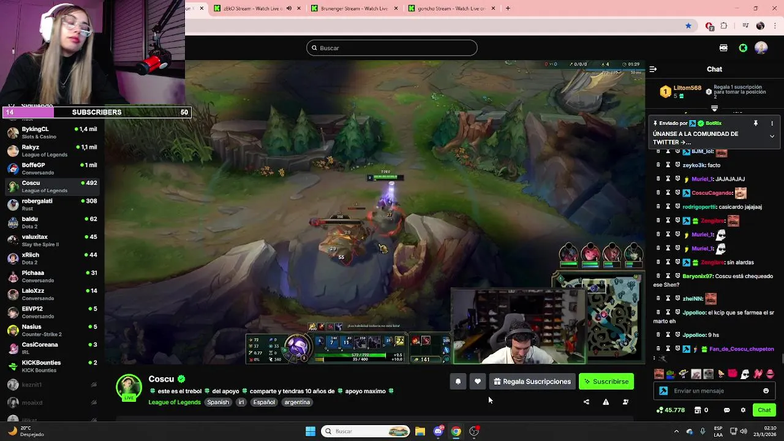The width and height of the screenshot is (784, 441).
Task: Expand the pinned BotRix message chevron
Action: click(772, 136)
